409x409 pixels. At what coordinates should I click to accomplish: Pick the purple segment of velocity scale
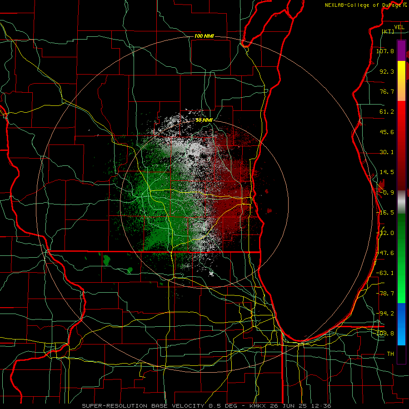click(x=401, y=50)
